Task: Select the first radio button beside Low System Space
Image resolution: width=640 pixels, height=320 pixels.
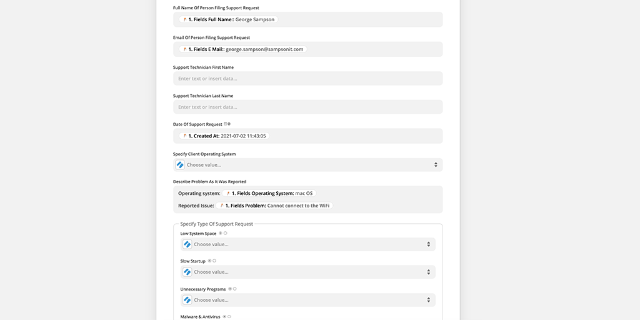Action: [221, 233]
